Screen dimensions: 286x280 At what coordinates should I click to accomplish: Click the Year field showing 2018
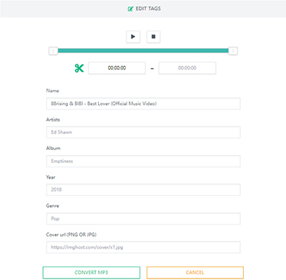143,190
